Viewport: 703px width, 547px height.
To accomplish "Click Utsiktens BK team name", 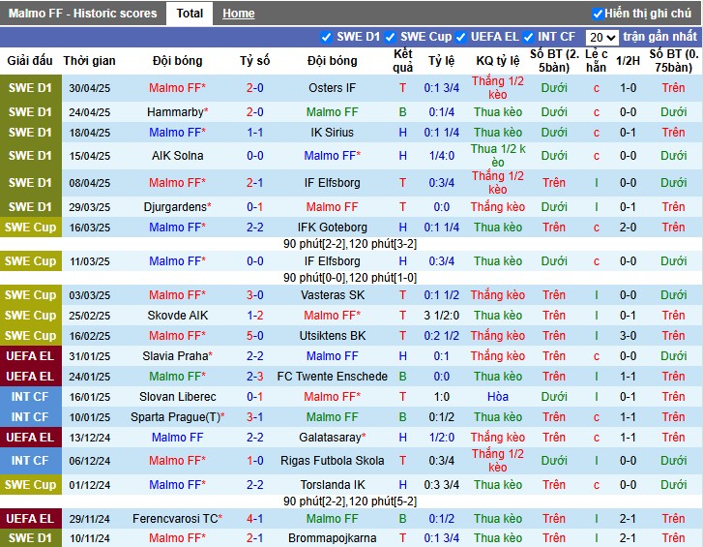I will [333, 336].
